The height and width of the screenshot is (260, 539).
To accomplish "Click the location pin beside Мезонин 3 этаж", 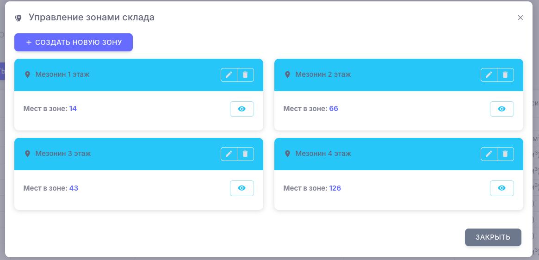I will 27,154.
